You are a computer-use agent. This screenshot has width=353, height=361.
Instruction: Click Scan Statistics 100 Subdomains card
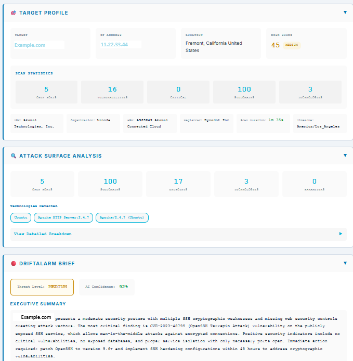[244, 92]
